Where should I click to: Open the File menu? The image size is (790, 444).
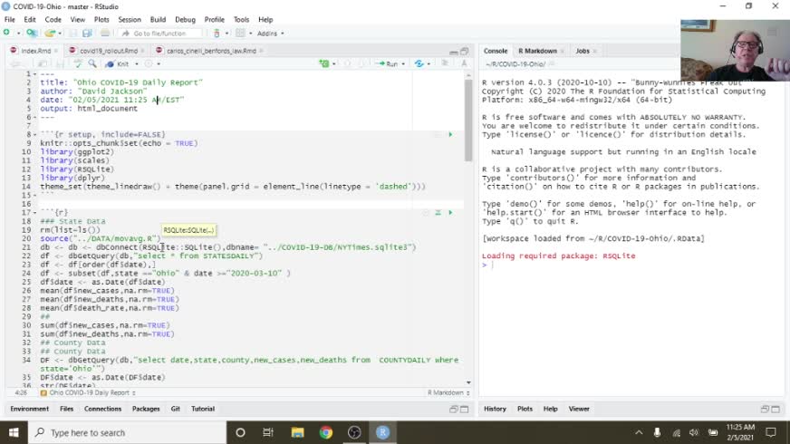click(10, 20)
